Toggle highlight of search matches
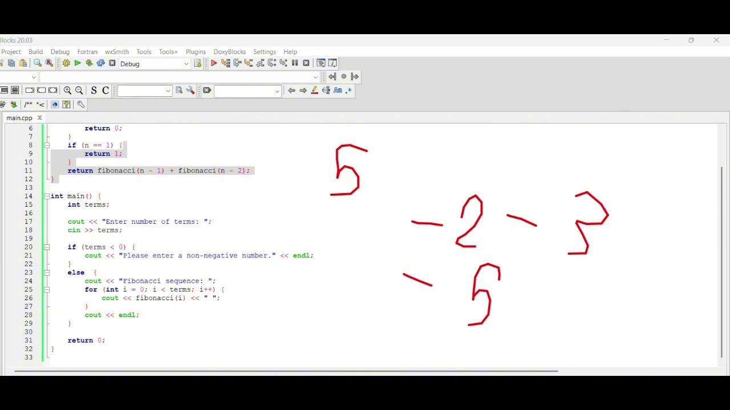This screenshot has height=410, width=730. tap(314, 91)
